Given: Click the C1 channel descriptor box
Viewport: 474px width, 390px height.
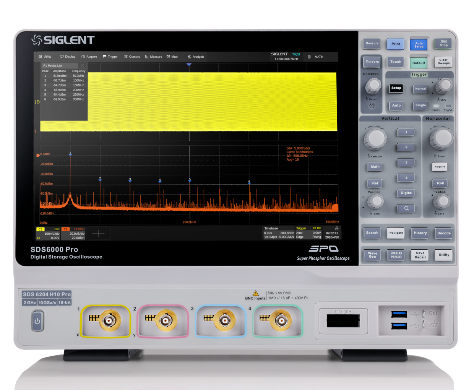Looking at the screenshot, I should pyautogui.click(x=48, y=233).
